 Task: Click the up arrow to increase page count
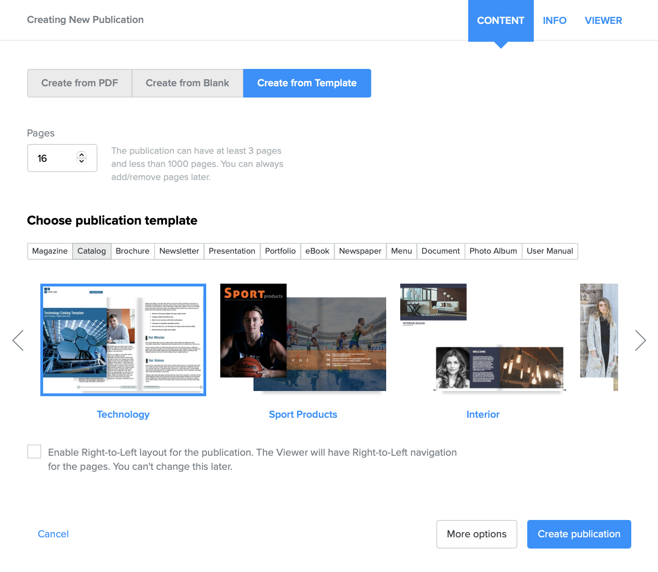81,154
